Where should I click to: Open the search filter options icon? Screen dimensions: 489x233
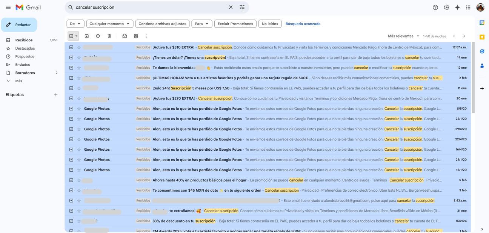[x=242, y=8]
